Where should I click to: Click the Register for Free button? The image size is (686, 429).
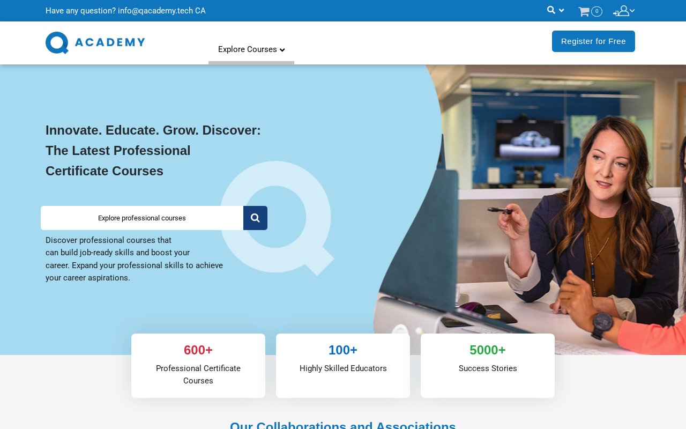(593, 41)
